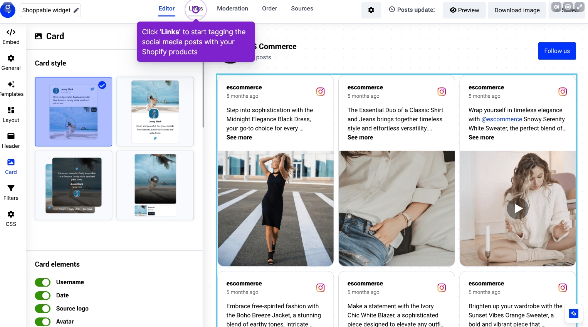588x327 pixels.
Task: Toggle the Date card element off
Action: pos(42,295)
